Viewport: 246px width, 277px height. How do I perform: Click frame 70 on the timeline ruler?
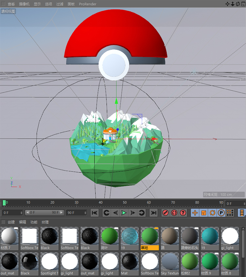(173, 203)
